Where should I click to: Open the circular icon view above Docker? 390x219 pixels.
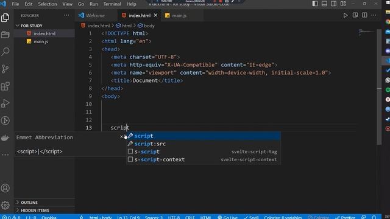tap(5, 120)
